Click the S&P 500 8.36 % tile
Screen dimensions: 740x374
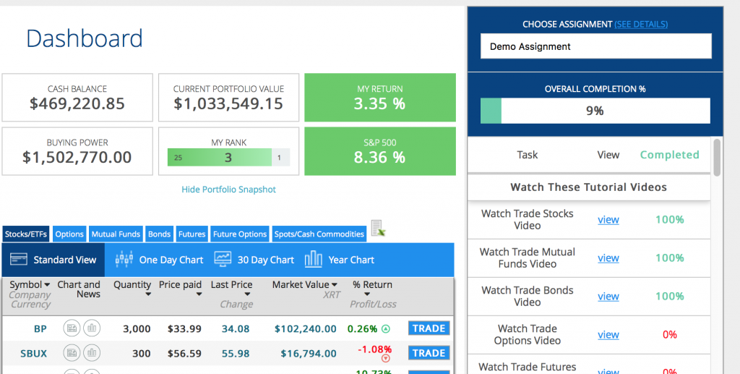click(380, 151)
